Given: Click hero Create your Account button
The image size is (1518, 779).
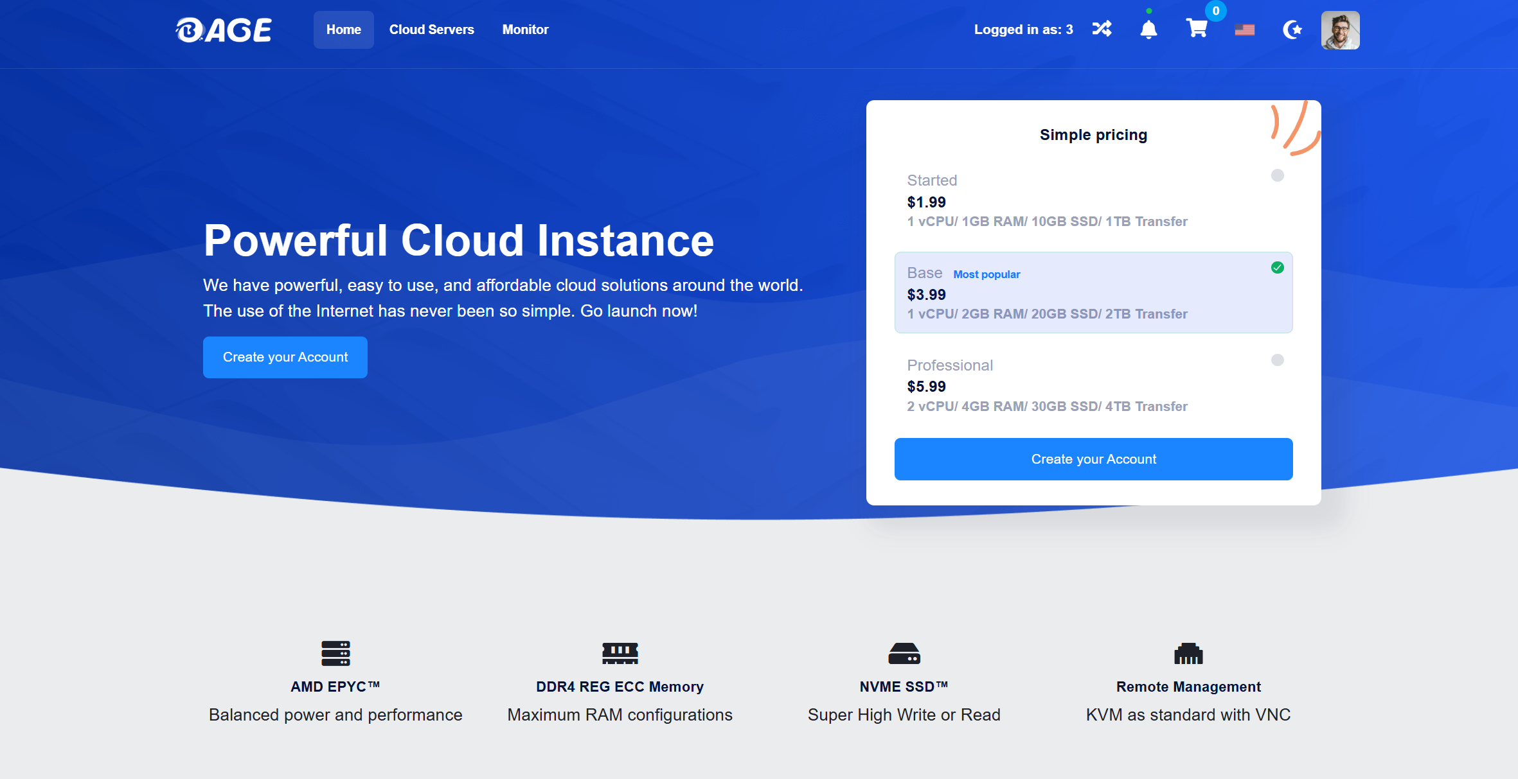Looking at the screenshot, I should coord(285,357).
